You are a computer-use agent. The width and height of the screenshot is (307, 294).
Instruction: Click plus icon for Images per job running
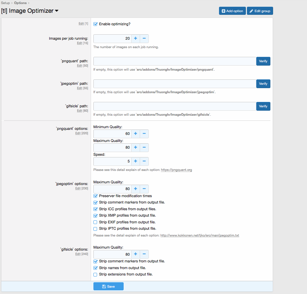[x=135, y=39]
